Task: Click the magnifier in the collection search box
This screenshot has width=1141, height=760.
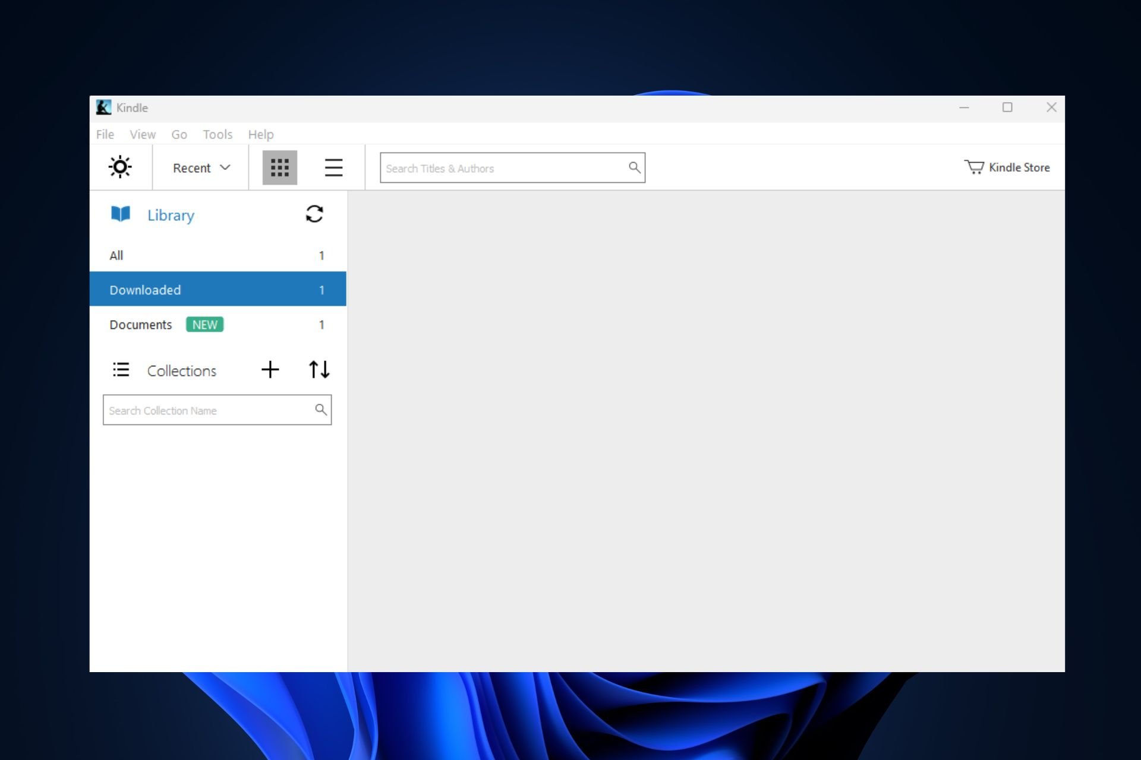Action: 321,410
